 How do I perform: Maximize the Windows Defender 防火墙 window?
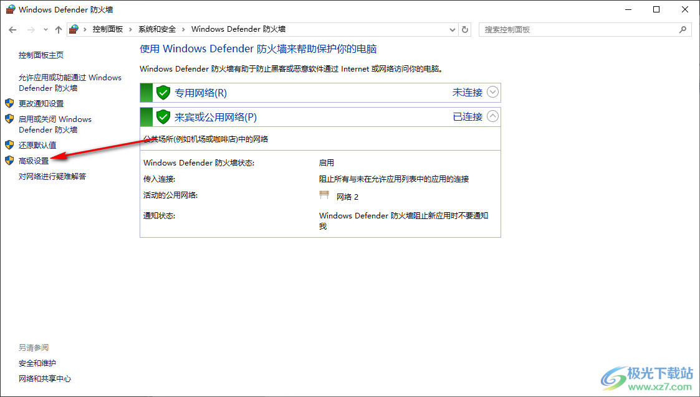656,9
